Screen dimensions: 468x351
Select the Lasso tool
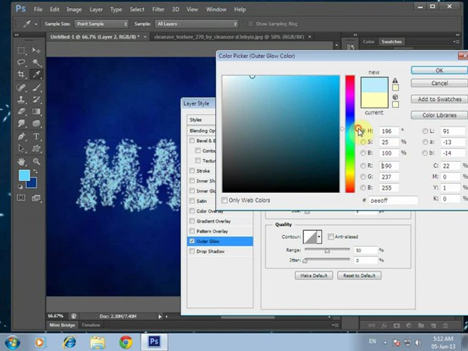click(x=21, y=62)
